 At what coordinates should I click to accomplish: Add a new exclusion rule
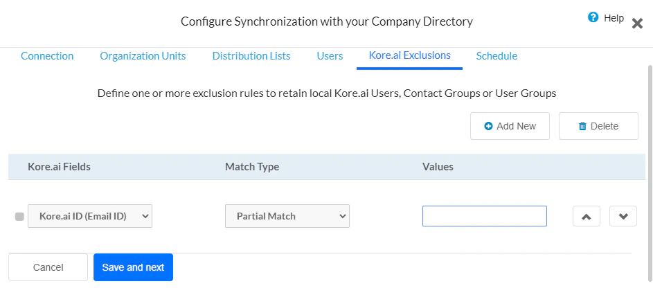[x=510, y=126]
